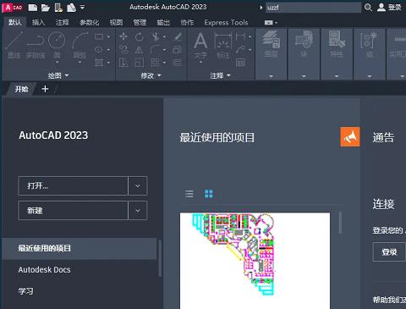
Task: Click the recent files vertical scrollbar
Action: point(340,223)
